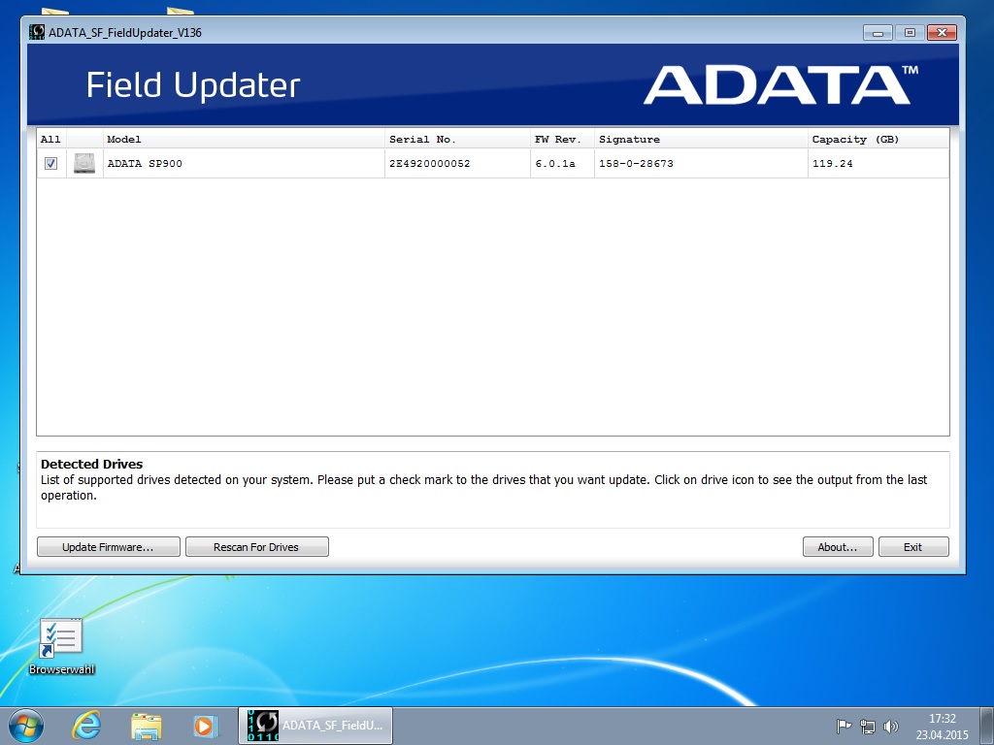Sort by the Model column header
The image size is (994, 745).
[244, 140]
